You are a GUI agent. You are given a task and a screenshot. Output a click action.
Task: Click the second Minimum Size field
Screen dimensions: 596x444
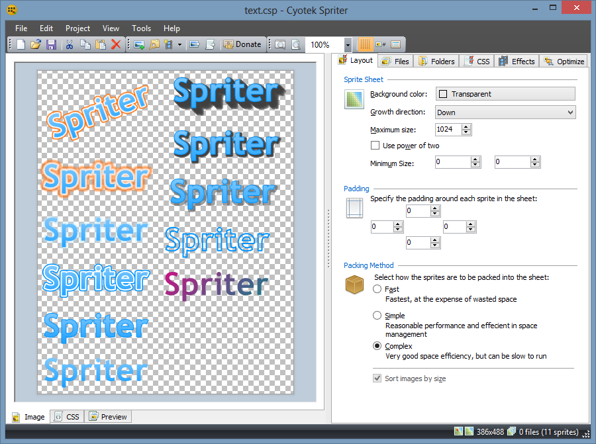[x=513, y=162]
